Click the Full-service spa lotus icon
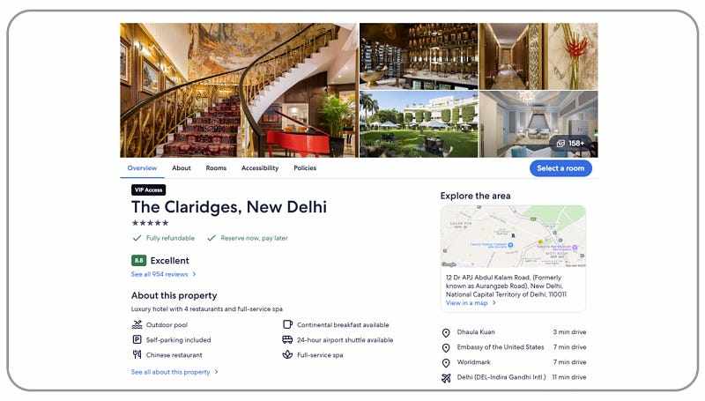705x401 pixels. point(287,354)
